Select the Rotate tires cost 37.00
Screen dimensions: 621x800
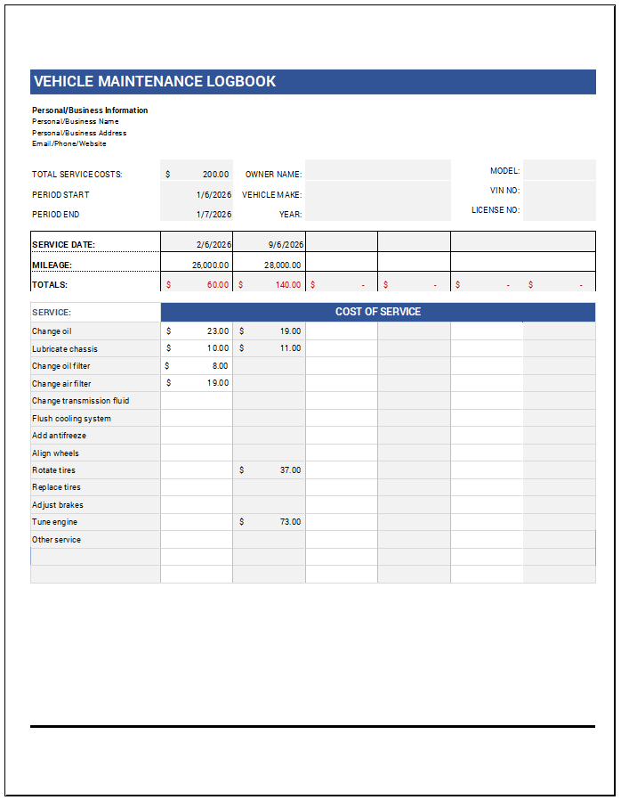[x=269, y=469]
